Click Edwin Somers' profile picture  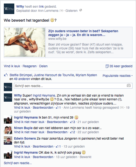pos(8,141)
